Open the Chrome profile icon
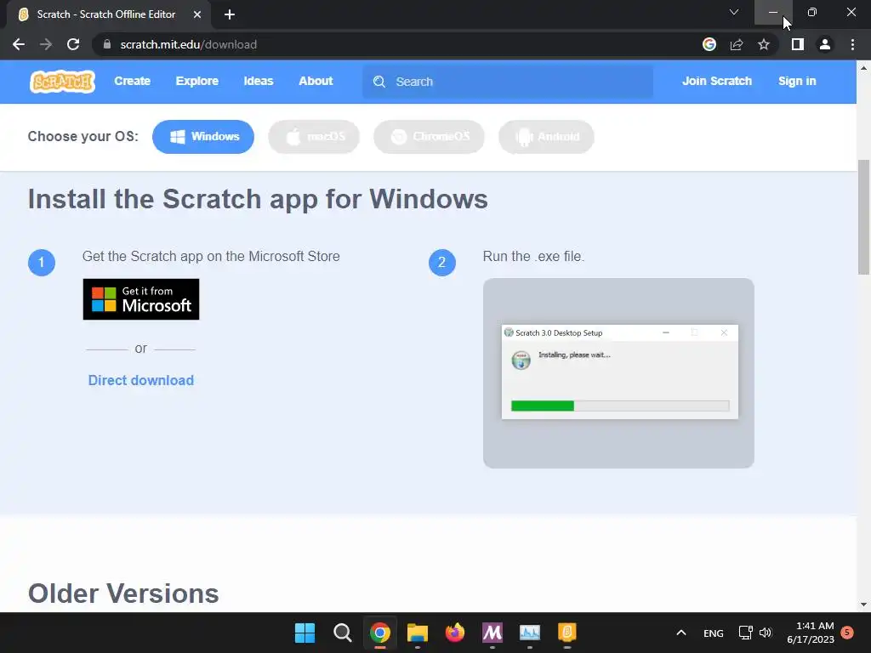 pyautogui.click(x=825, y=44)
